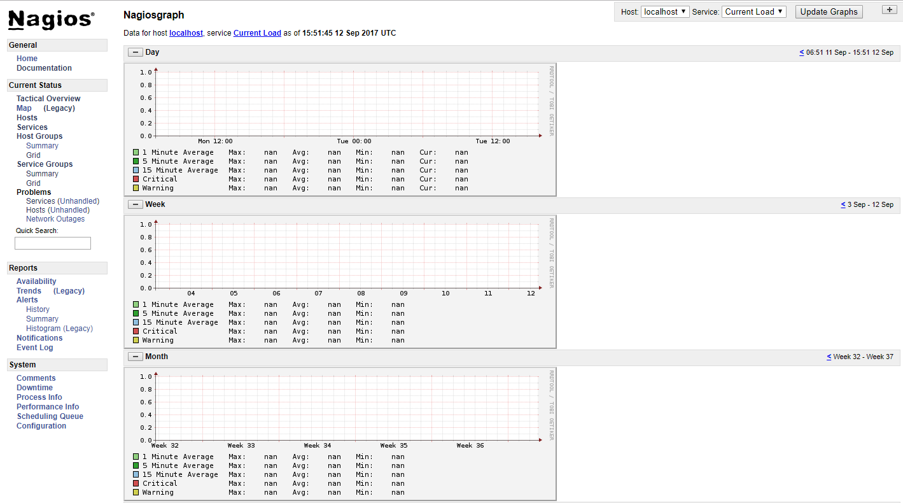Open the Scheduling Queue
The image size is (903, 503).
click(50, 416)
